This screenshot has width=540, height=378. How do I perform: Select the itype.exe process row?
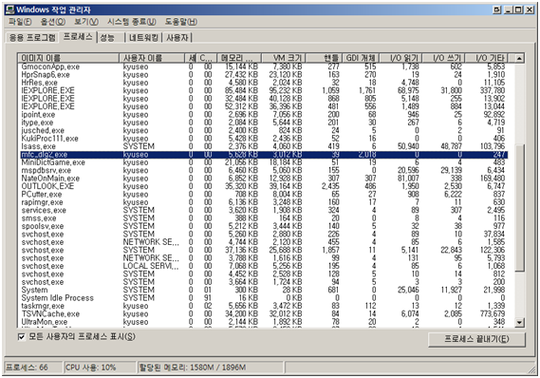tap(263, 123)
